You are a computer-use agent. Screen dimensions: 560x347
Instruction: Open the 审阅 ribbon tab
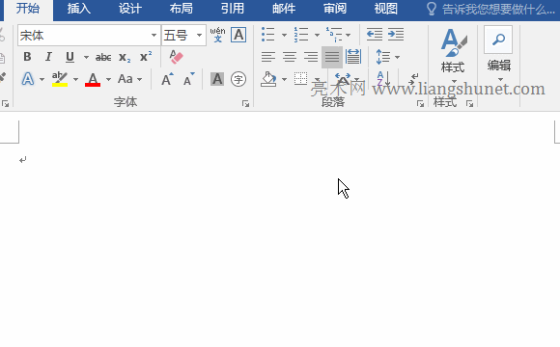pos(335,9)
